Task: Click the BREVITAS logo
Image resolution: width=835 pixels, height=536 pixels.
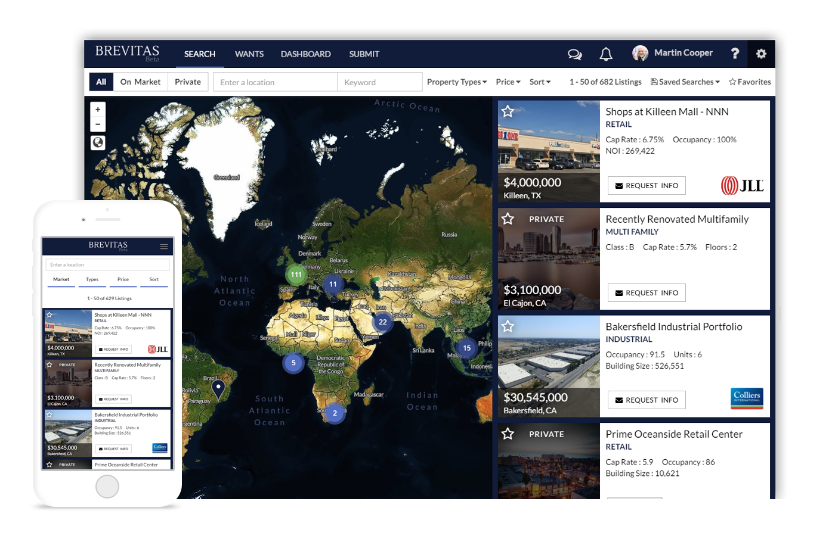Action: [127, 52]
